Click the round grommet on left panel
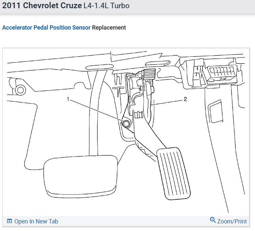Viewport: 255px width, 231px height. tap(20, 90)
